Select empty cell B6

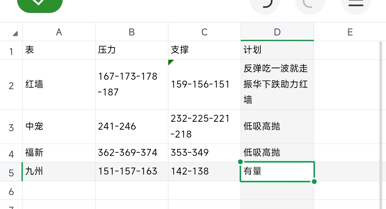pyautogui.click(x=132, y=190)
